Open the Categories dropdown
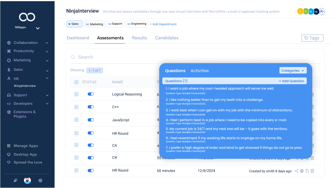This screenshot has width=334, height=188. click(x=293, y=70)
